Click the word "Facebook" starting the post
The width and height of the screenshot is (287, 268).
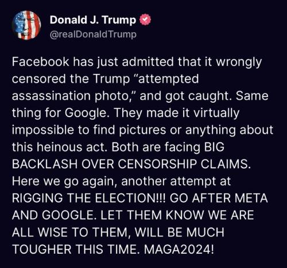pyautogui.click(x=41, y=62)
